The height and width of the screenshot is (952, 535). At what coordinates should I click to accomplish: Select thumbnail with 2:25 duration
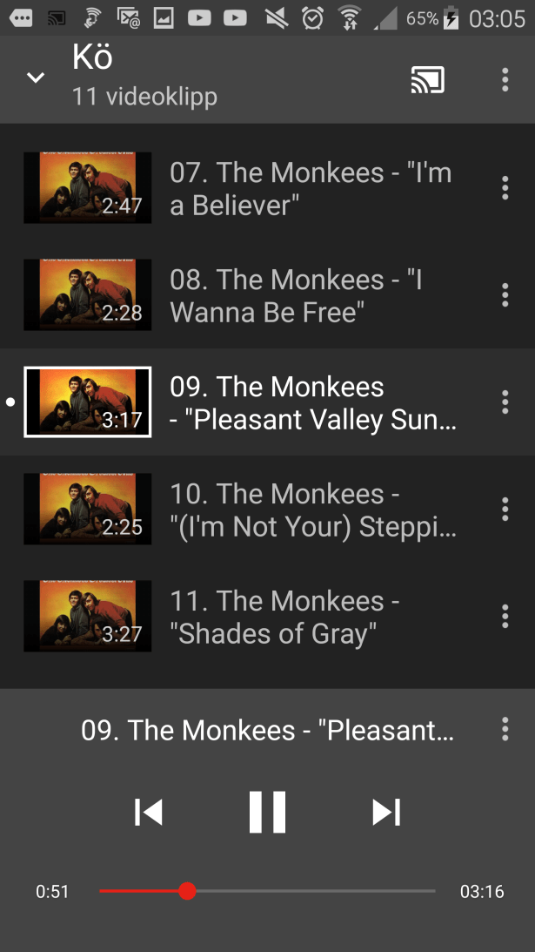coord(87,509)
